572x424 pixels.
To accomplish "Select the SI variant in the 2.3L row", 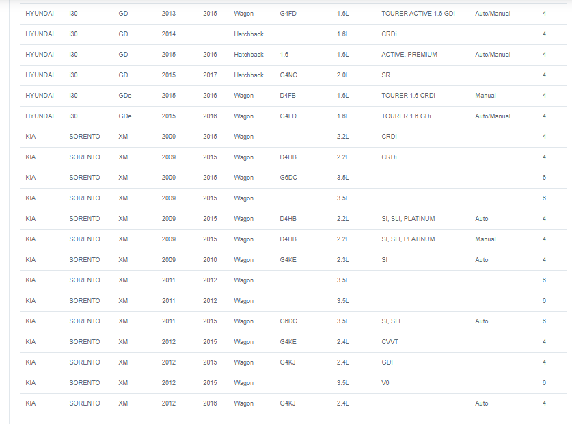I will coord(385,259).
